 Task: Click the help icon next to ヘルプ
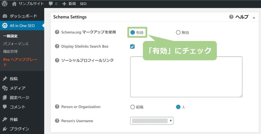[x=231, y=17]
